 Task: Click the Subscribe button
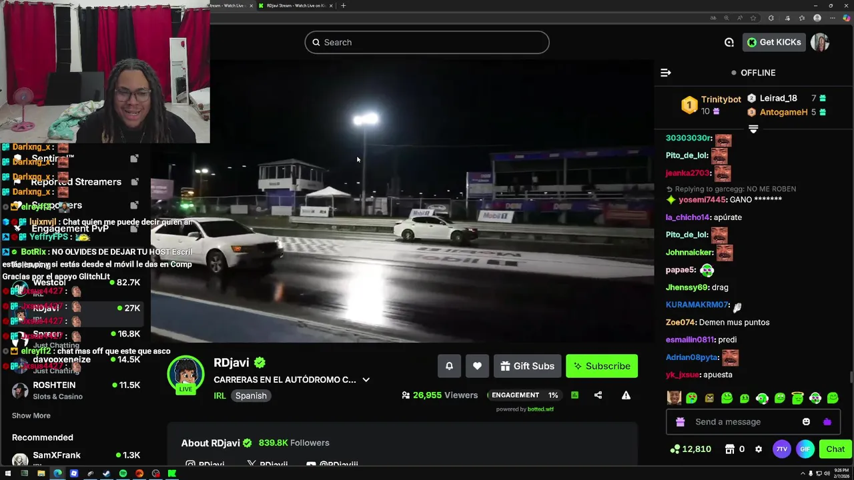click(x=602, y=366)
